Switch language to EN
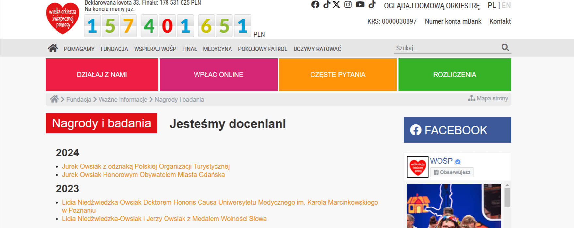The image size is (574, 228). coord(506,6)
